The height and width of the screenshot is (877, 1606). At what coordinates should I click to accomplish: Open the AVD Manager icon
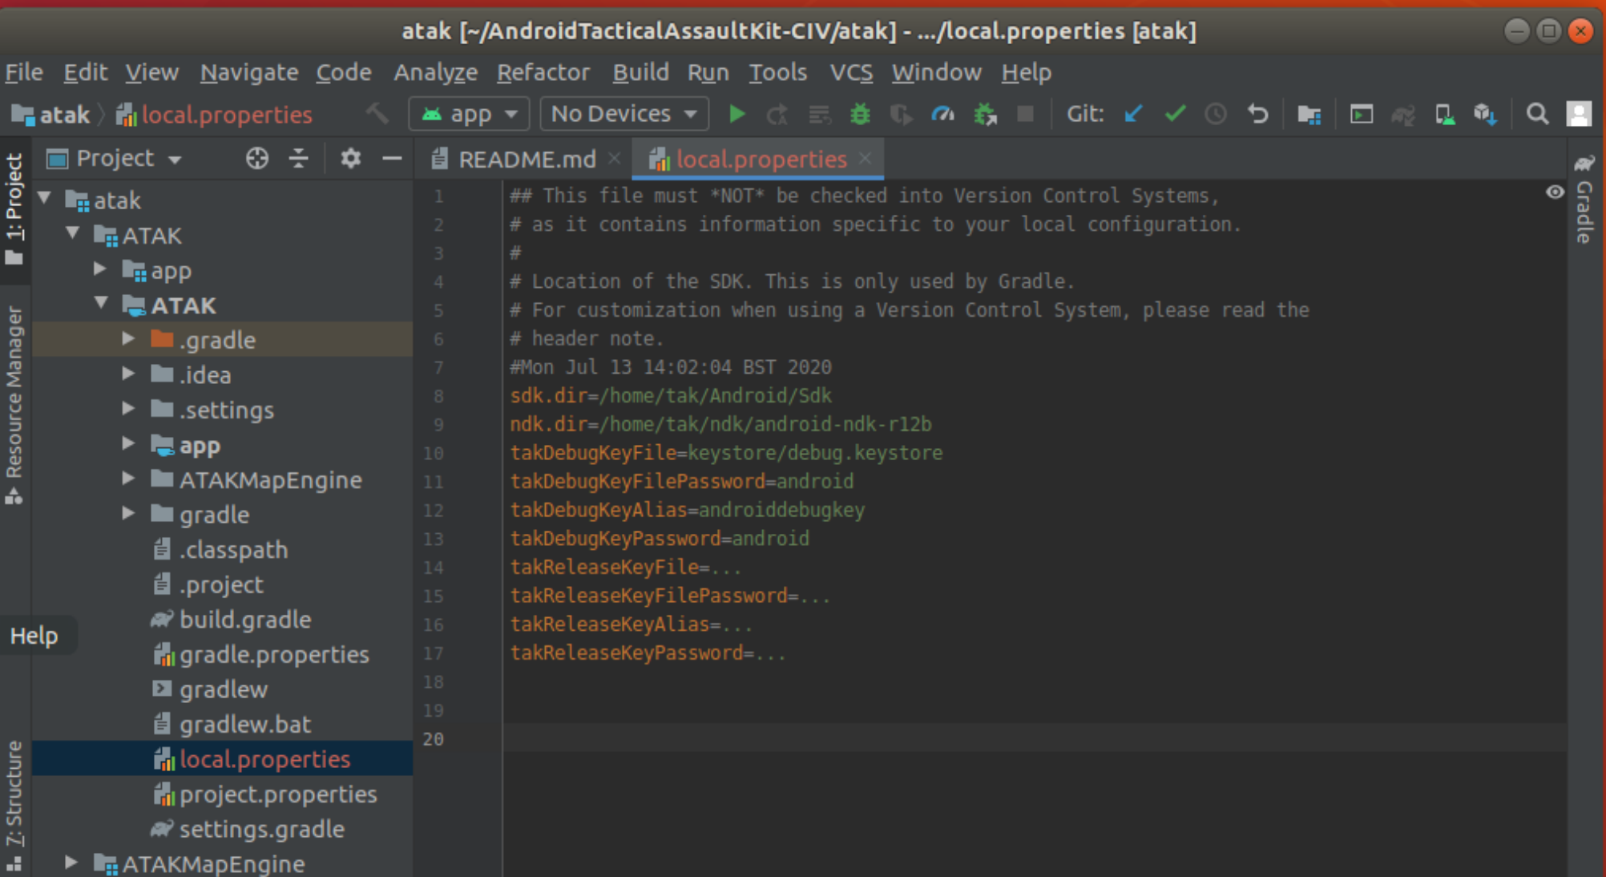(x=1444, y=115)
